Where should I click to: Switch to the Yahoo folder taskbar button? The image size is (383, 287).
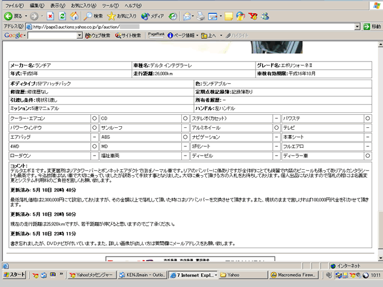tap(244, 275)
